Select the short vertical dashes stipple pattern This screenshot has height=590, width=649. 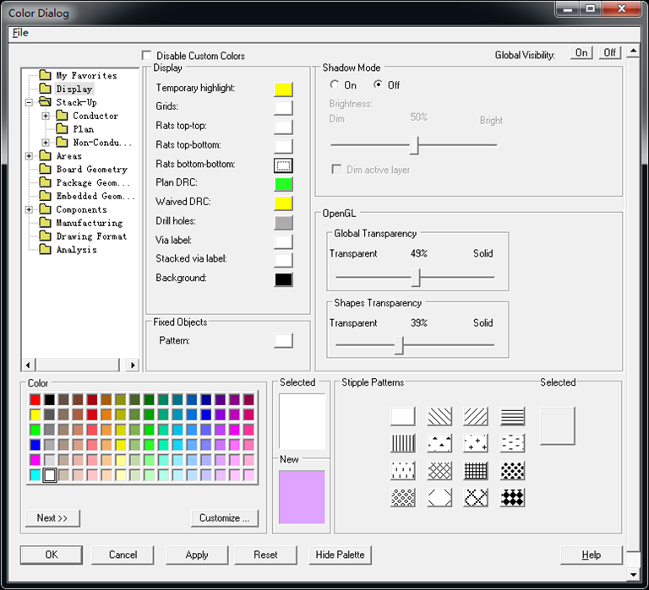(403, 470)
